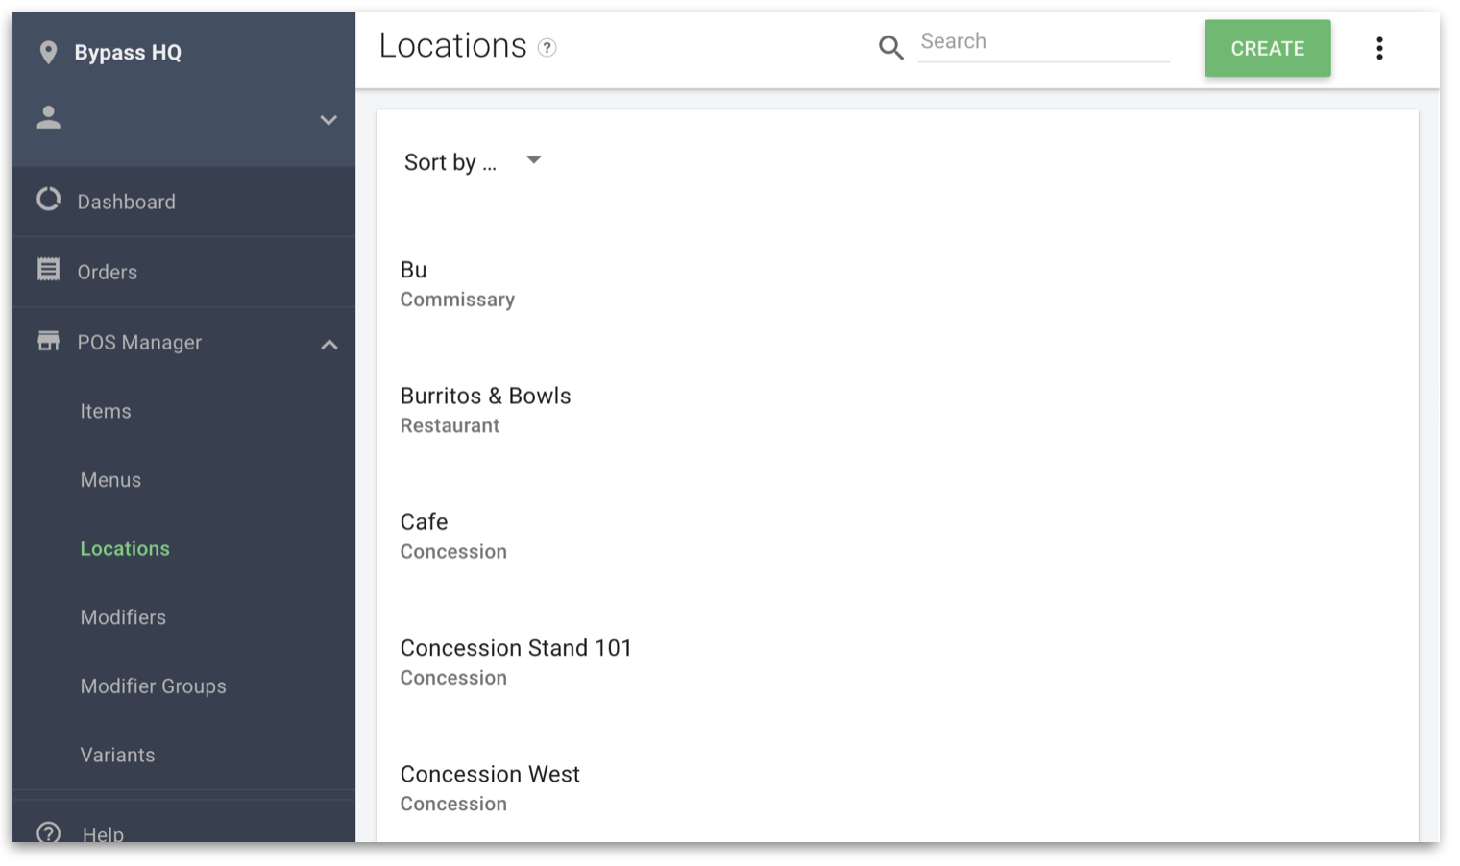1460x866 pixels.
Task: Open the Sort by dropdown
Action: pos(473,161)
